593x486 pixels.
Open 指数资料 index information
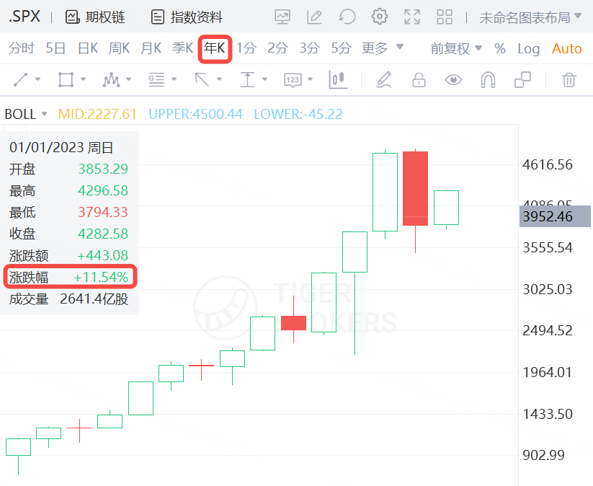(x=187, y=17)
